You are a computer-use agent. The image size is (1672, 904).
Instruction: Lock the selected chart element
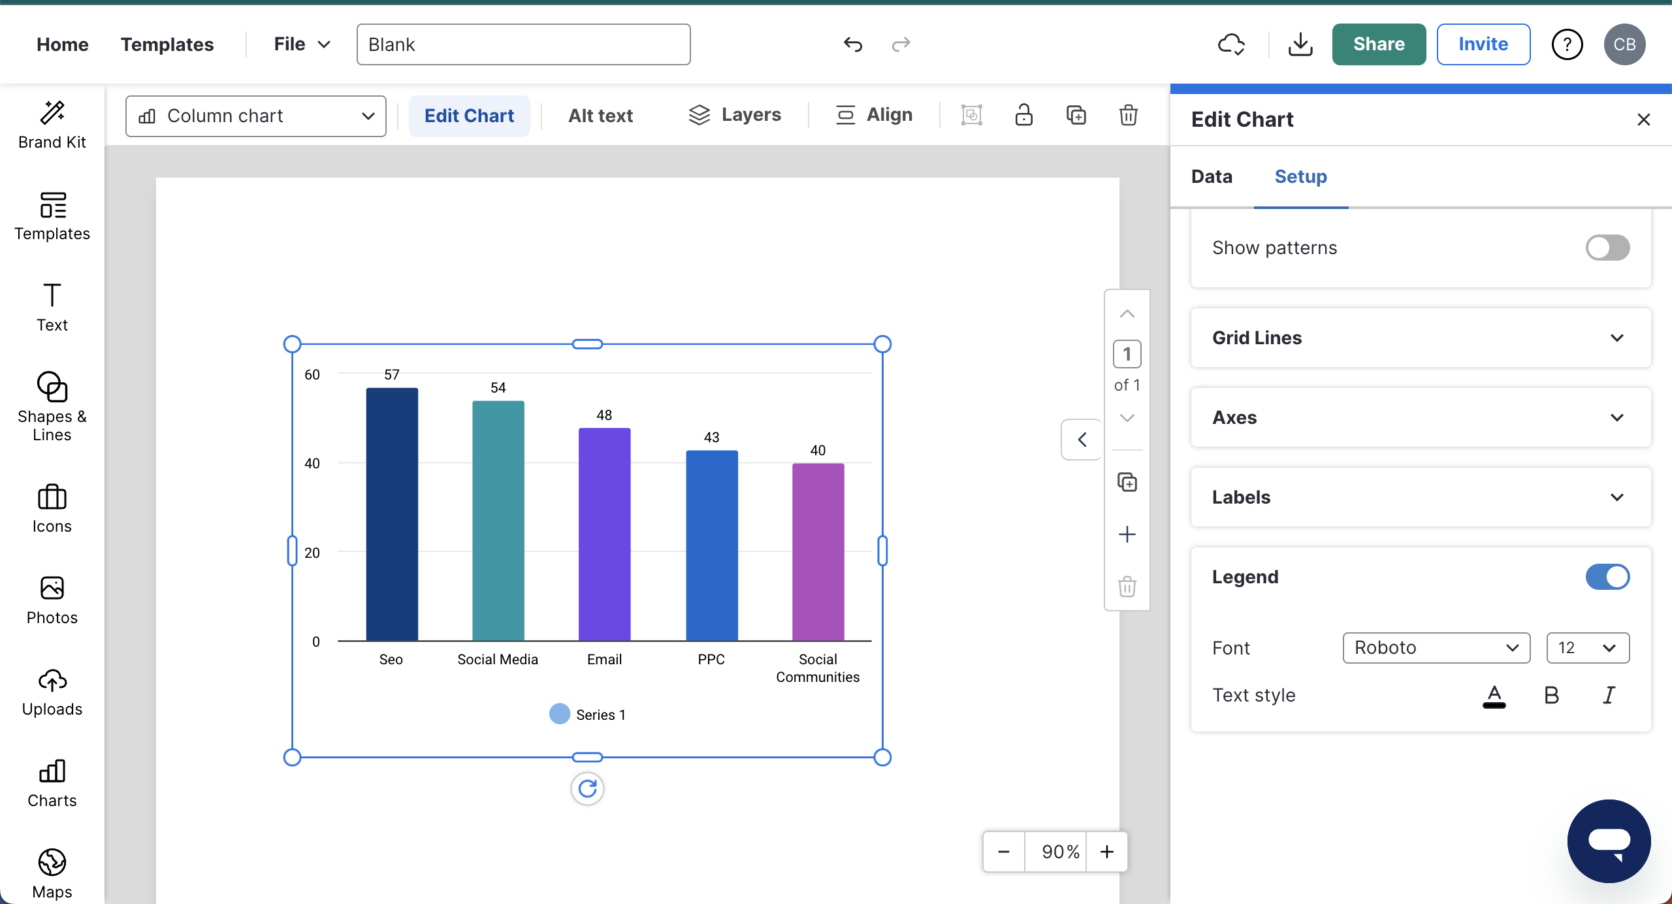click(1023, 115)
